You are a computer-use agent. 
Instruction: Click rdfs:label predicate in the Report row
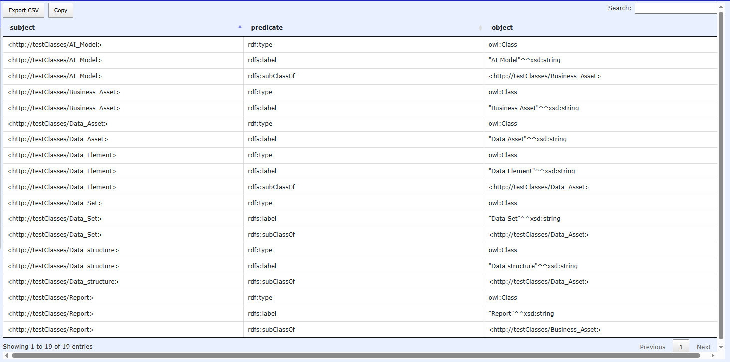pyautogui.click(x=262, y=314)
